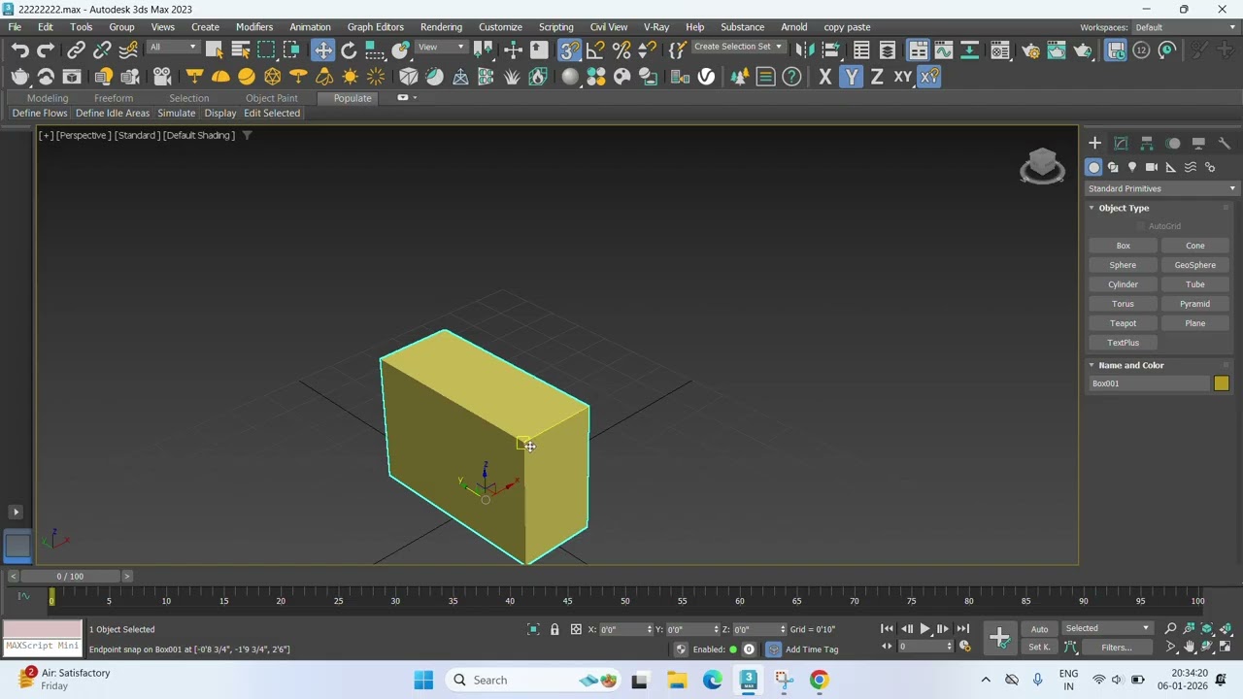Restrict to XY plane
This screenshot has height=699, width=1243.
pyautogui.click(x=903, y=77)
